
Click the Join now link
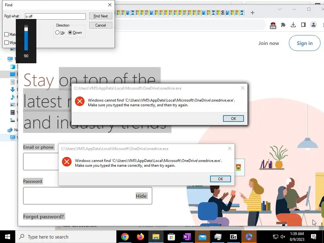[x=269, y=43]
